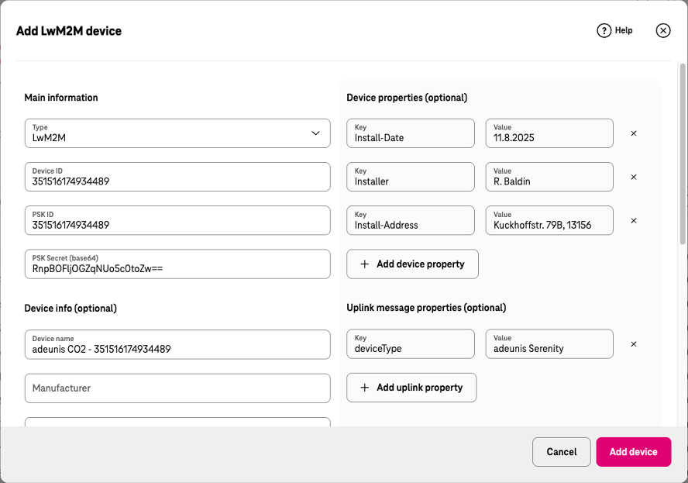Edit the Install-Date value 11.8.2025

(x=549, y=133)
